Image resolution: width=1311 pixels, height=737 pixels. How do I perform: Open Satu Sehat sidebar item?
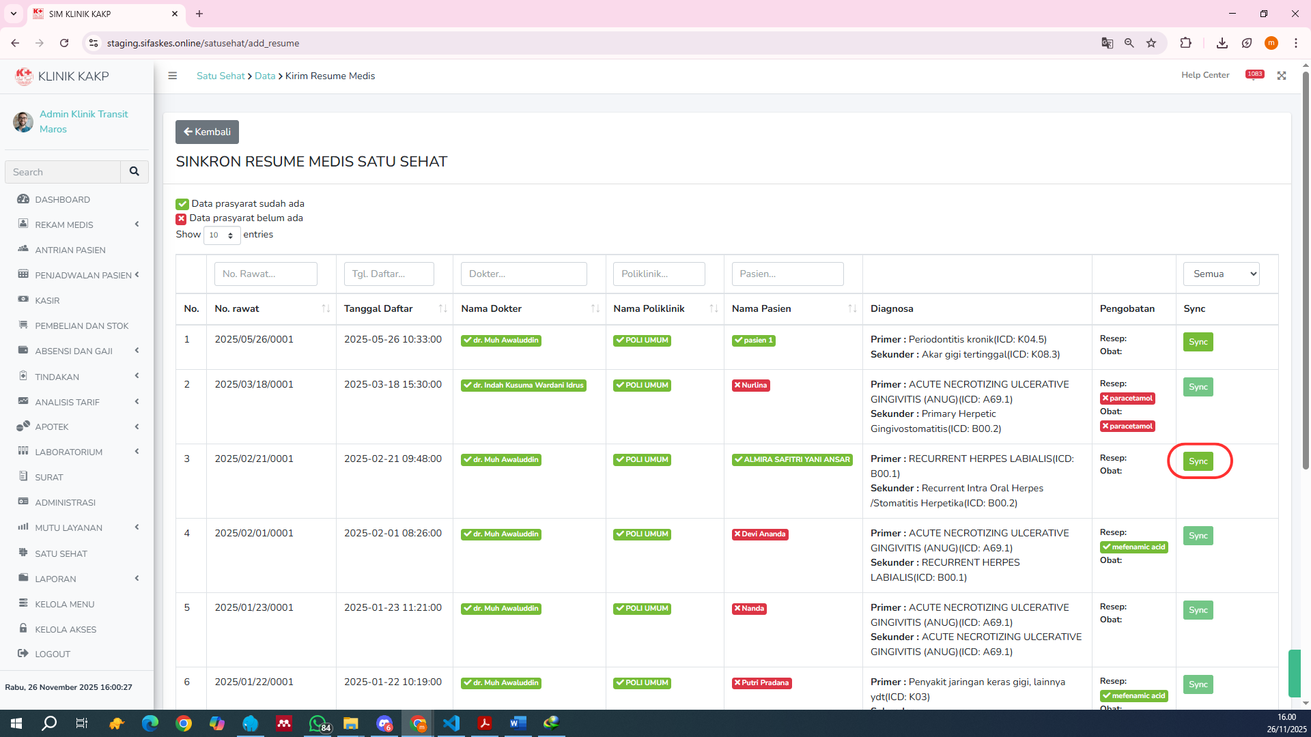[x=61, y=553]
